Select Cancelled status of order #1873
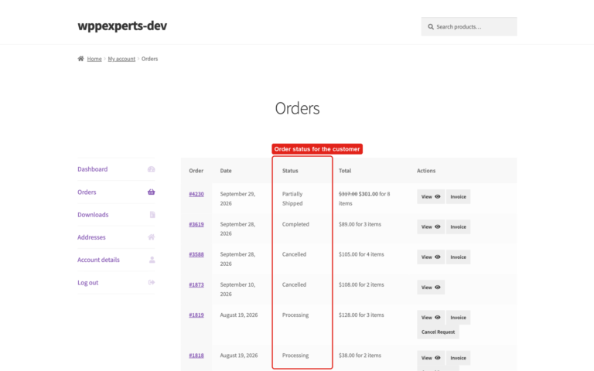Screen dimensions: 594x371 (295, 284)
